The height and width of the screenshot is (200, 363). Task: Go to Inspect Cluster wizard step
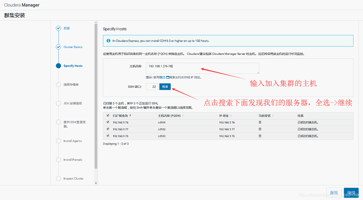point(73,179)
